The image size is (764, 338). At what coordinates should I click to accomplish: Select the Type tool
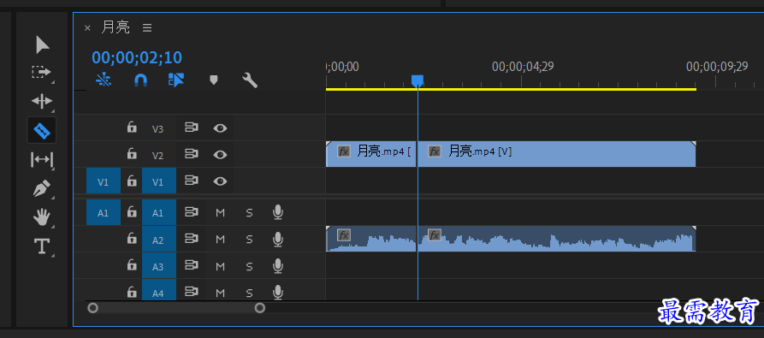(x=41, y=246)
